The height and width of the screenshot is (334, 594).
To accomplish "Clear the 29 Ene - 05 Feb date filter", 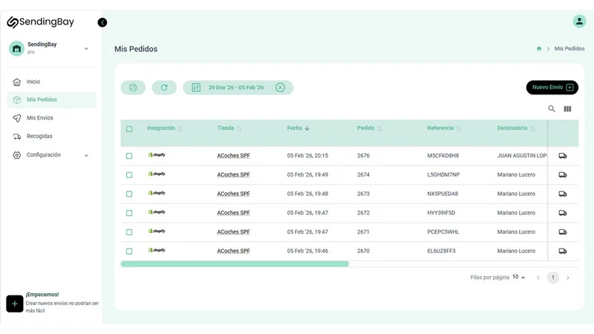I will 280,88.
